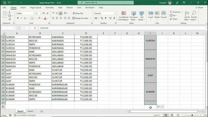Click the Search box in title bar
Image resolution: width=208 pixels, height=117 pixels.
click(x=106, y=3)
